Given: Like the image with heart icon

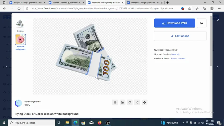Looking at the screenshot, I should point(130,102).
